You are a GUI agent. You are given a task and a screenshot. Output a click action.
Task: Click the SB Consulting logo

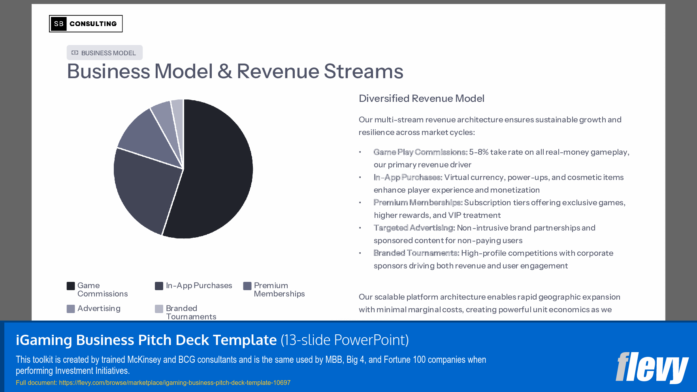tap(86, 23)
